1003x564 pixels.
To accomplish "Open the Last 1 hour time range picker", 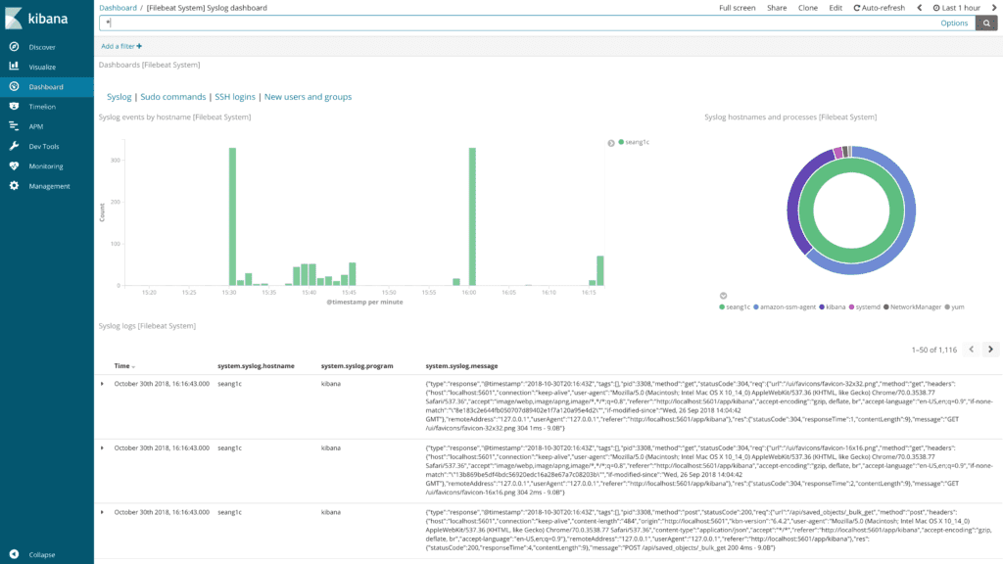I will 957,8.
